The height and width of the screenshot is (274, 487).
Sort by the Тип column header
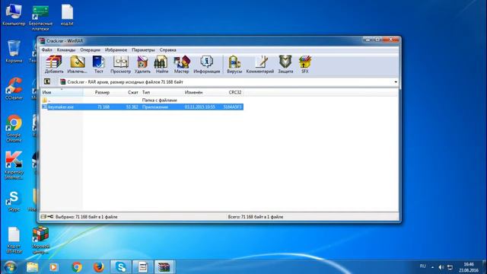click(161, 92)
